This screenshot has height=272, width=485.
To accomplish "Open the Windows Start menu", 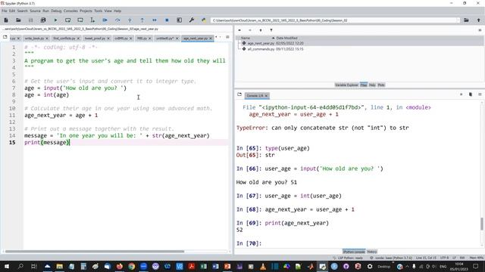I will tap(7, 266).
